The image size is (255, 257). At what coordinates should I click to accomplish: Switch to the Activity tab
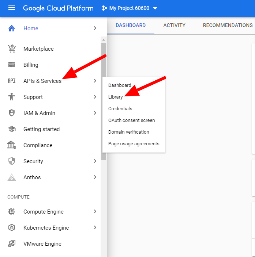pyautogui.click(x=174, y=26)
